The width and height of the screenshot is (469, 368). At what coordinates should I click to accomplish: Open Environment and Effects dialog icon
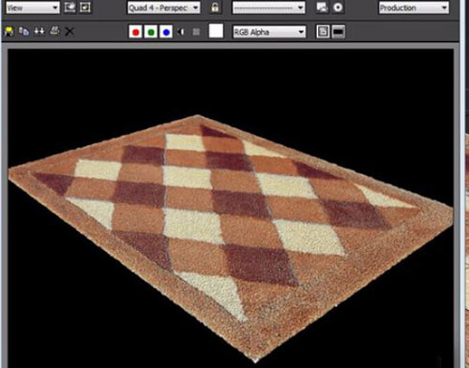coord(338,7)
